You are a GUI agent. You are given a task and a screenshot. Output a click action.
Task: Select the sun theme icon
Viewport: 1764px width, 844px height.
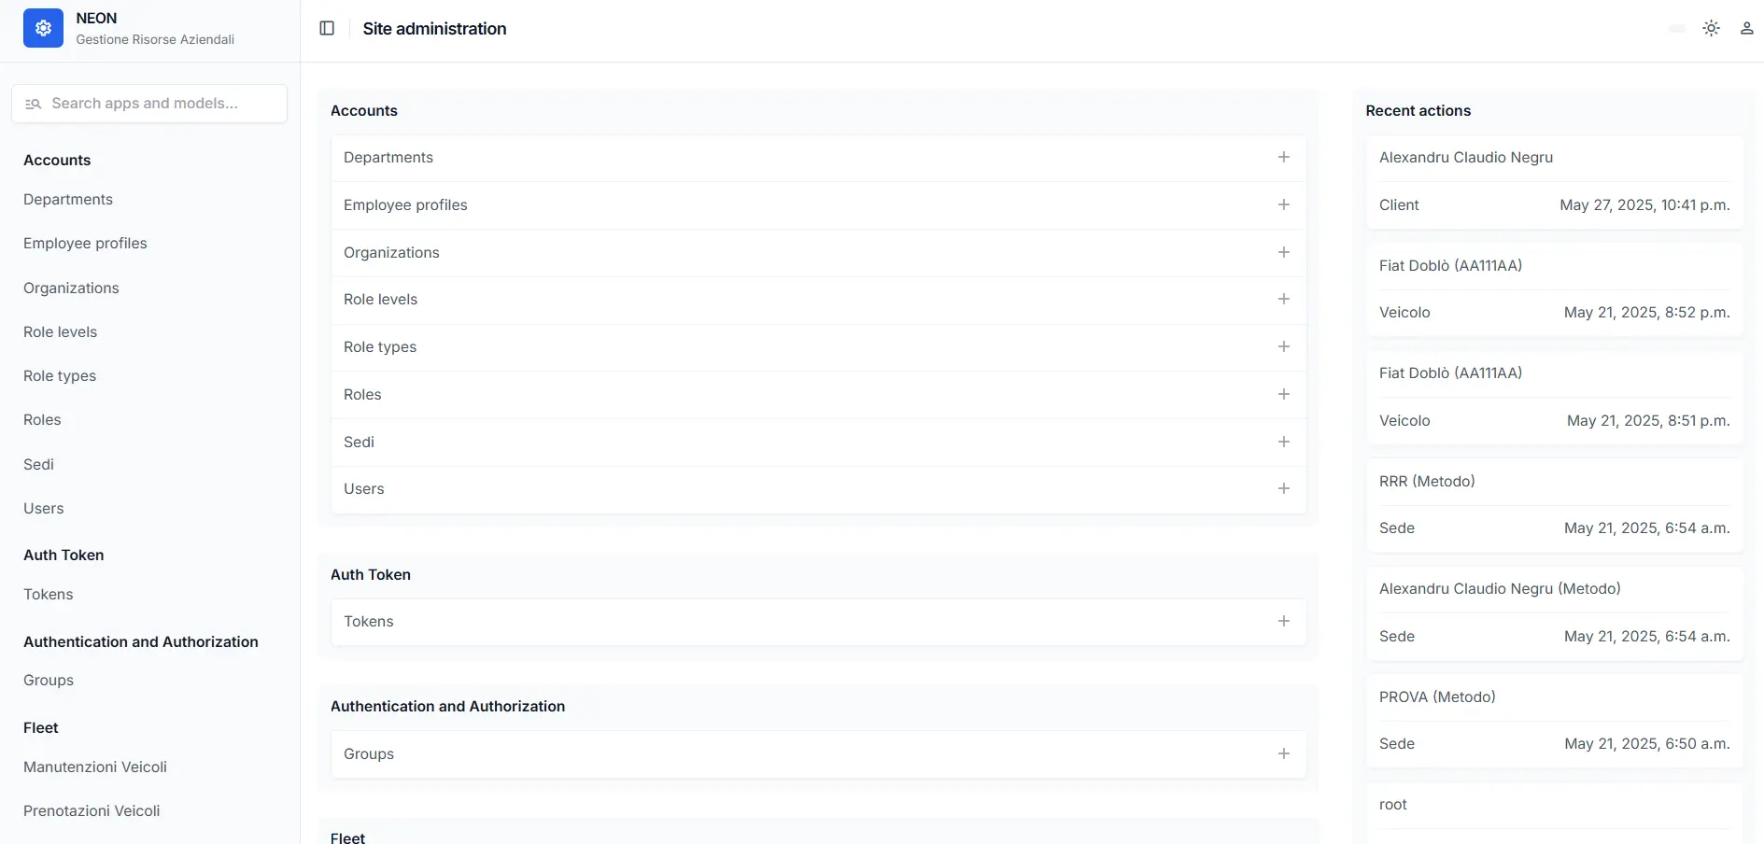point(1712,28)
